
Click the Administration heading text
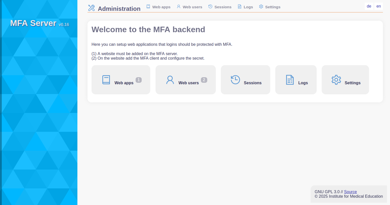[119, 9]
